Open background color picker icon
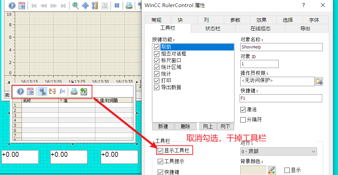 tap(272, 170)
